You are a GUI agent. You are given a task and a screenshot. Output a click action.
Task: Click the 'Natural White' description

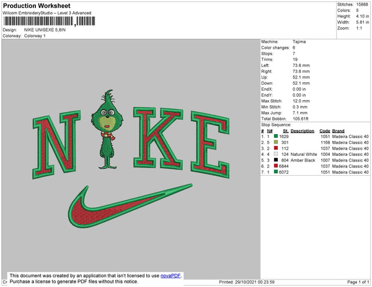(x=304, y=154)
